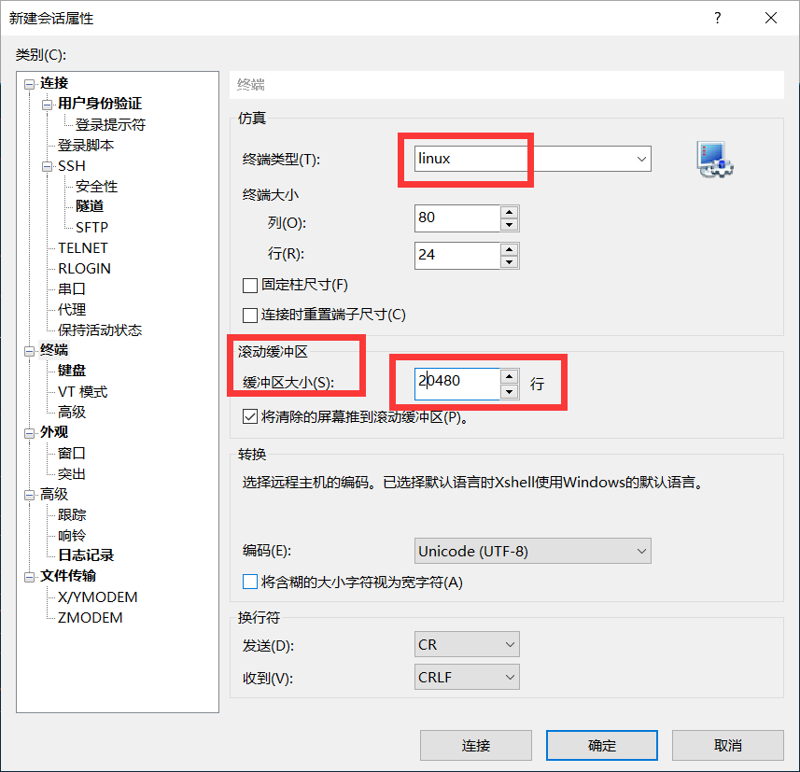Click the 确定 button
The image size is (800, 772).
tap(601, 746)
